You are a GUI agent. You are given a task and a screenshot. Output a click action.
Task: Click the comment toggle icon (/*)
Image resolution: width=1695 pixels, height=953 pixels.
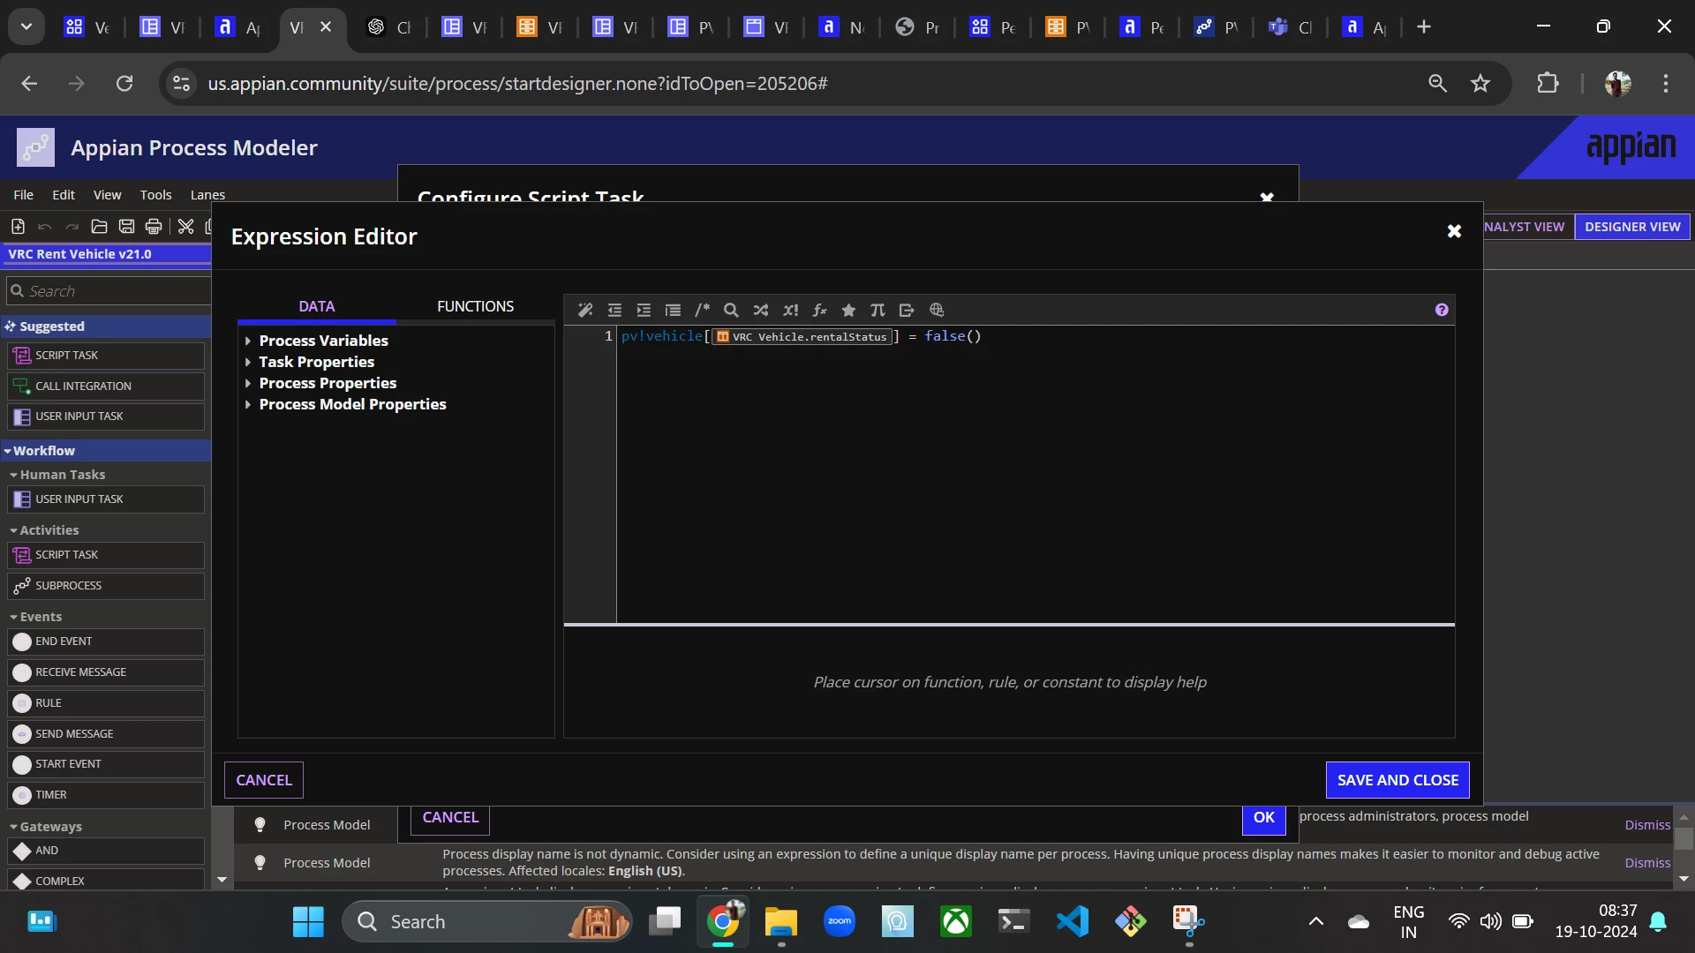[x=702, y=310]
